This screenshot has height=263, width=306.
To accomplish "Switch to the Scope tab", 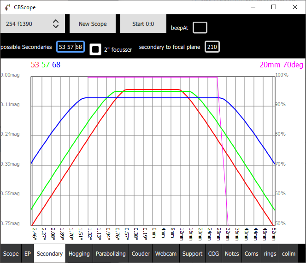I will (x=11, y=253).
